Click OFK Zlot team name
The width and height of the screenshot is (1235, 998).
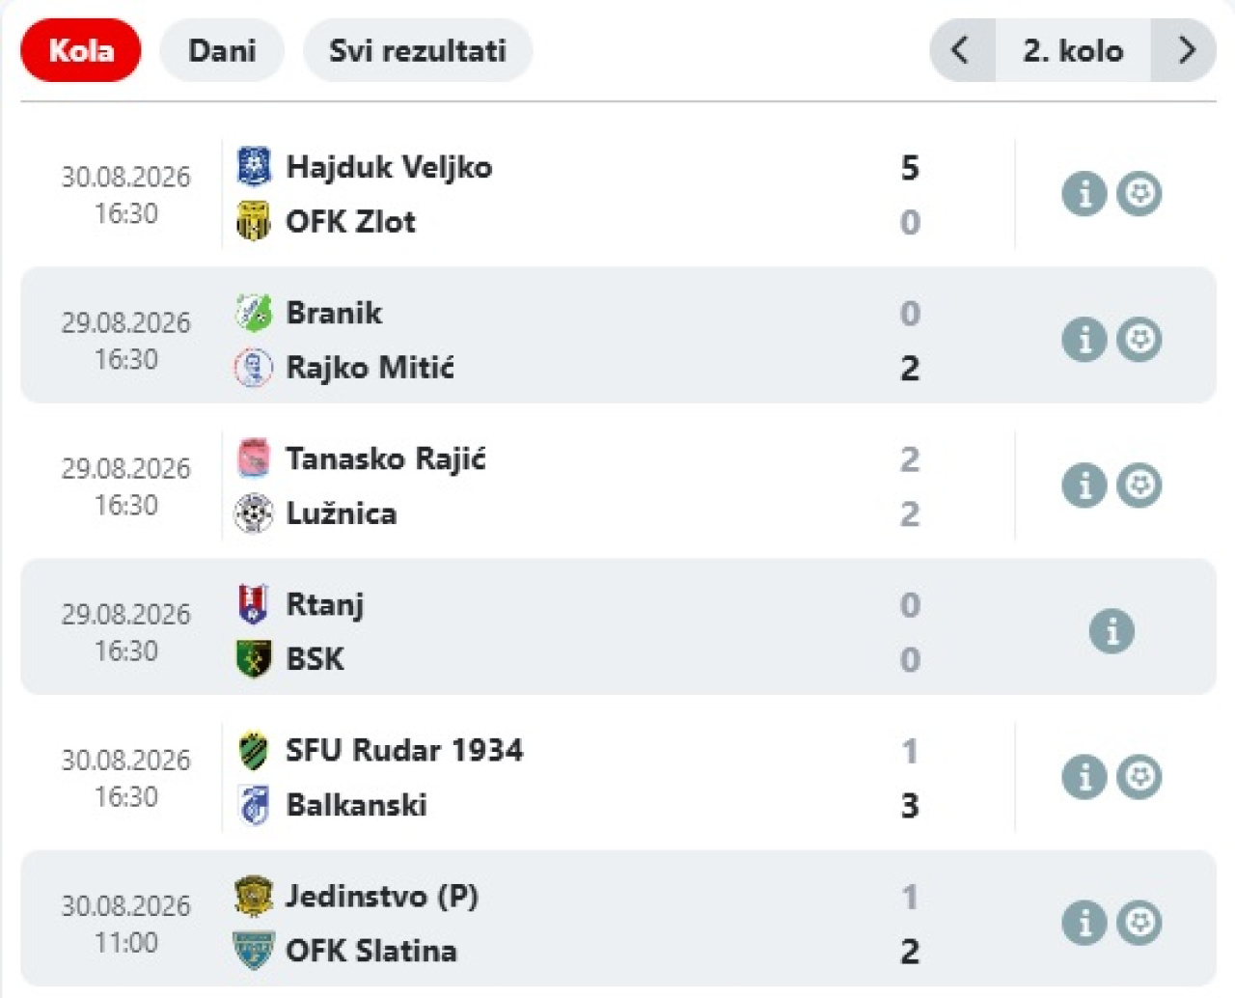click(x=351, y=222)
